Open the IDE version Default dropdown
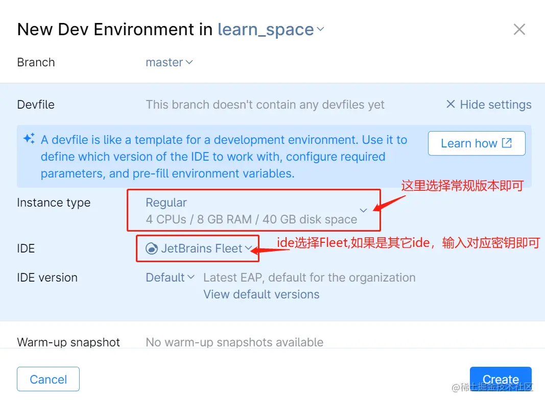This screenshot has width=545, height=404. point(170,277)
